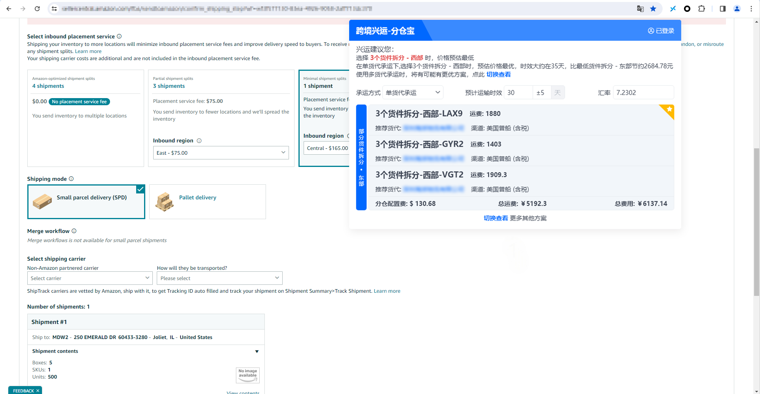Select the 3个货件拆分-西部-LAX9 row
The image size is (760, 394).
521,120
